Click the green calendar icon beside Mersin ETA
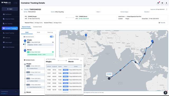 [x=53, y=52]
